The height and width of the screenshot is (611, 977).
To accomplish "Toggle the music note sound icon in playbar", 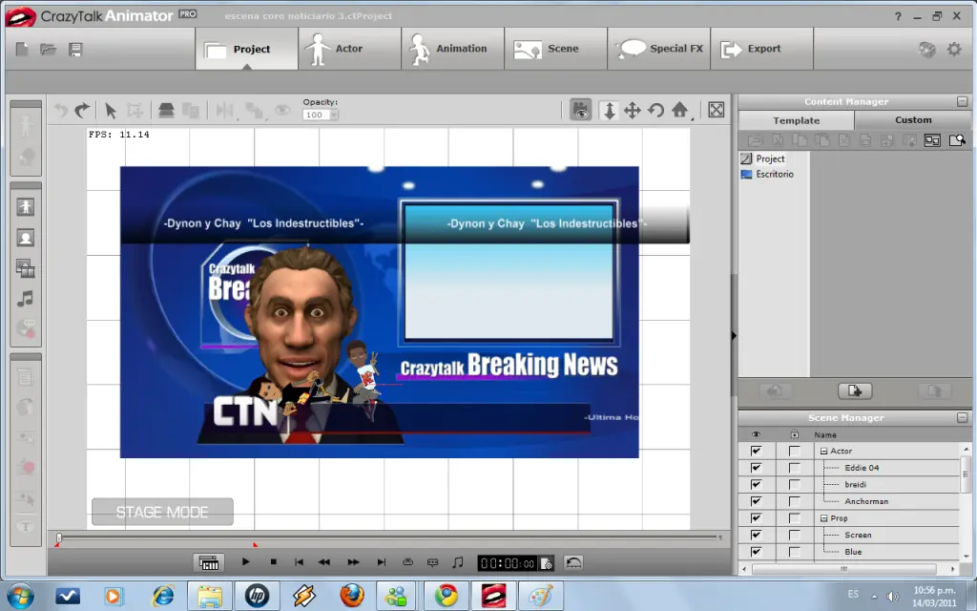I will point(457,561).
